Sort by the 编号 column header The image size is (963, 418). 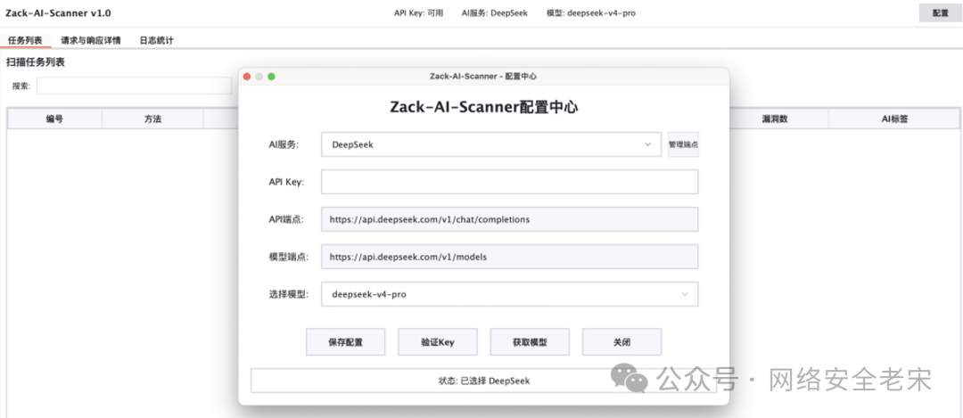tap(54, 119)
